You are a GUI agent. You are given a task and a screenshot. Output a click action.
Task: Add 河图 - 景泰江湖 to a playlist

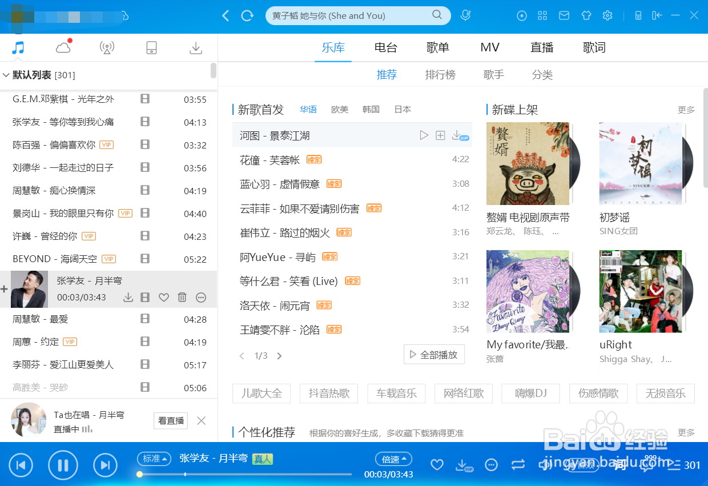(440, 135)
